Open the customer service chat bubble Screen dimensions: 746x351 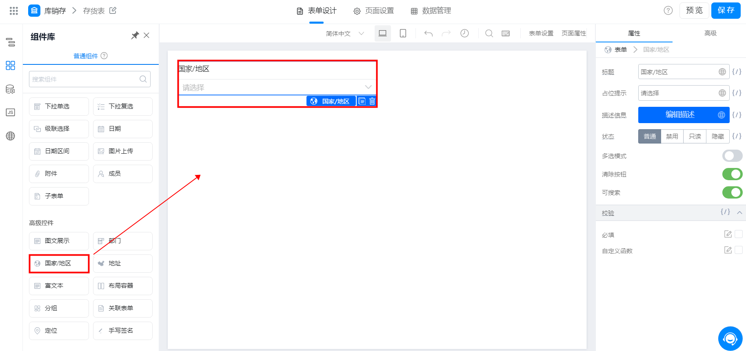[x=730, y=338]
